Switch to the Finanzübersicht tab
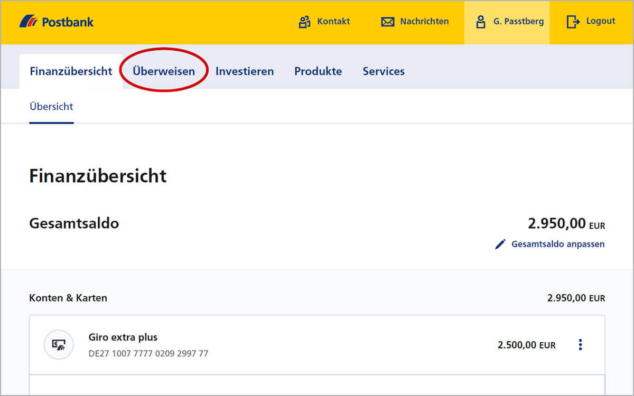 [x=71, y=71]
